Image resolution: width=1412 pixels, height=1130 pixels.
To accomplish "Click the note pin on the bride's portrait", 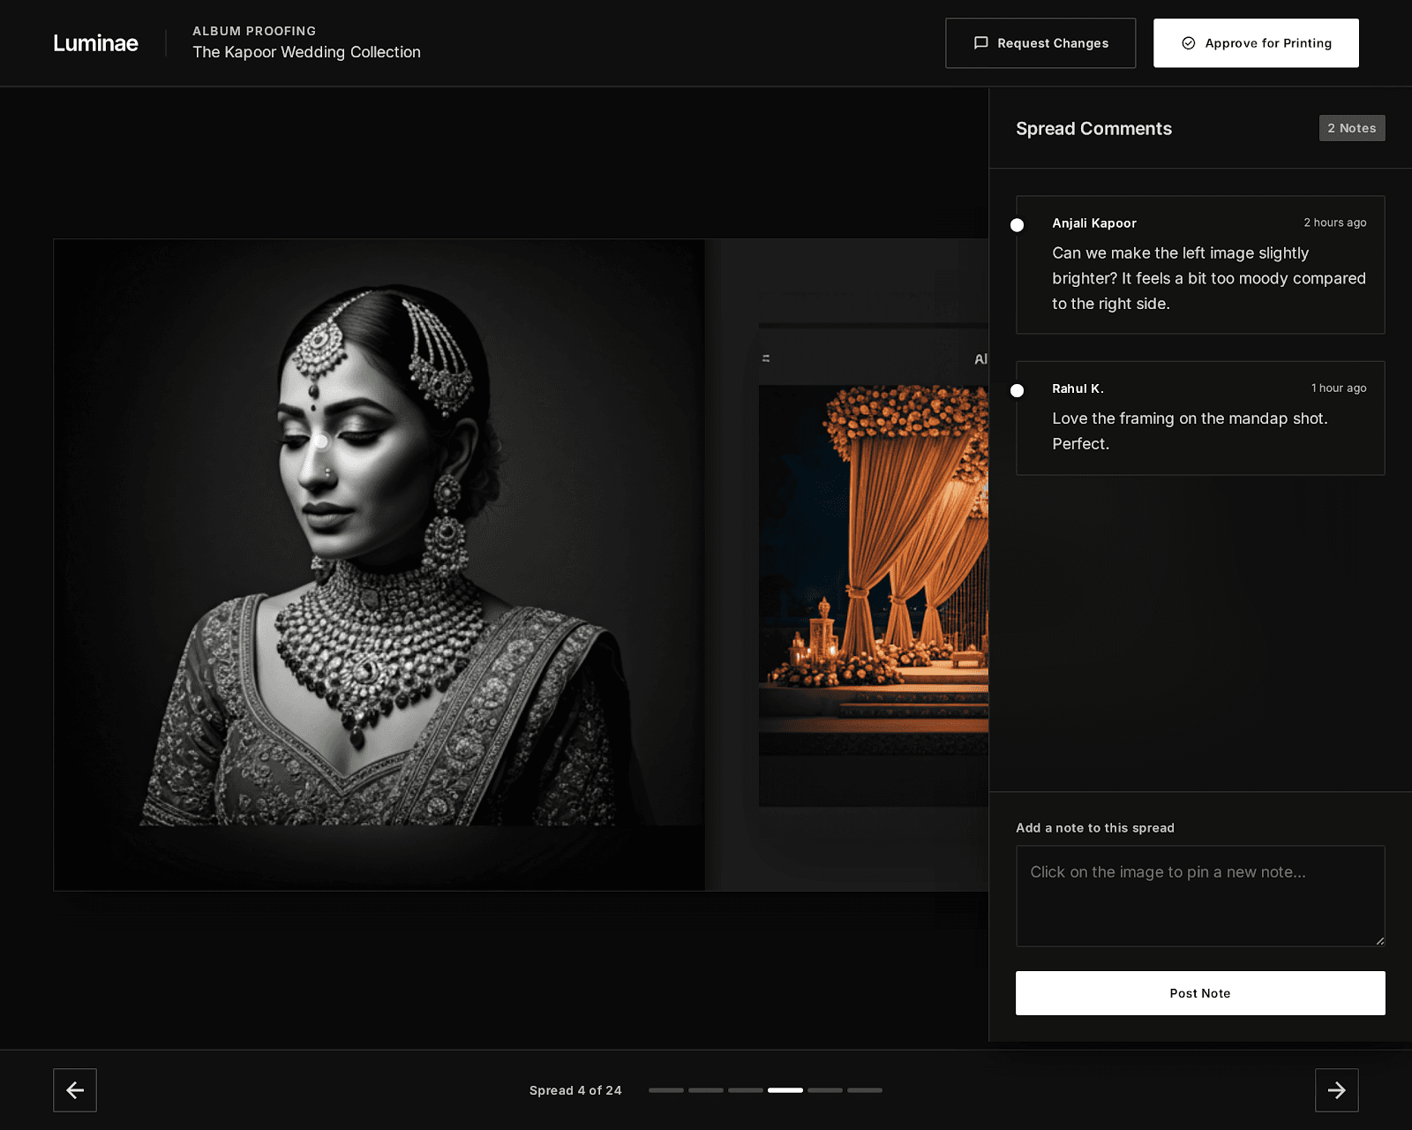I will (320, 441).
